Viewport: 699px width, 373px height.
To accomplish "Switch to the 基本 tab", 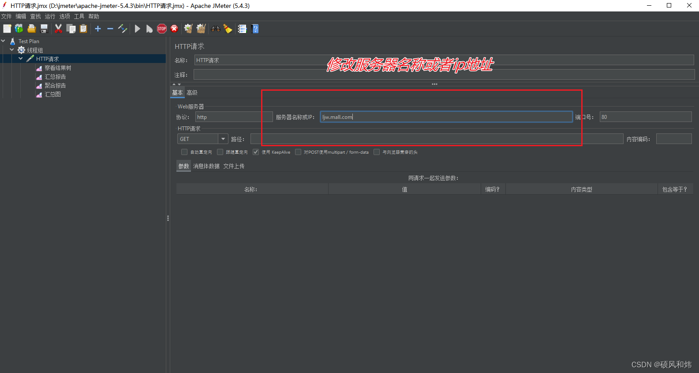I will pos(177,92).
